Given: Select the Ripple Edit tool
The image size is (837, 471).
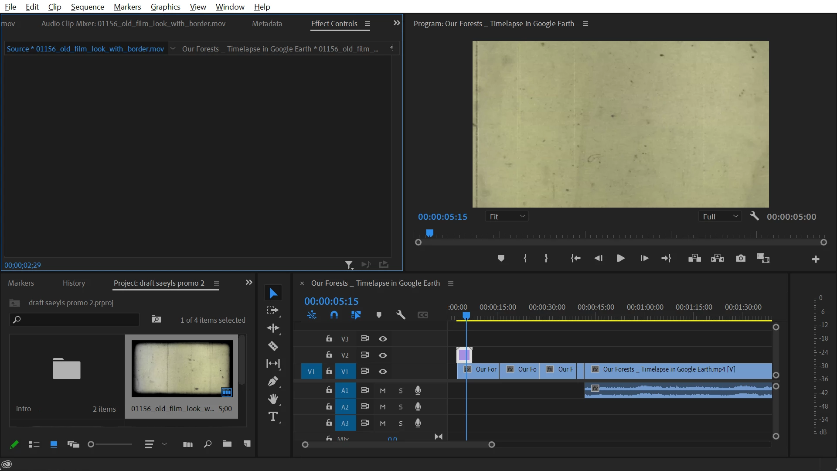Looking at the screenshot, I should (x=273, y=328).
